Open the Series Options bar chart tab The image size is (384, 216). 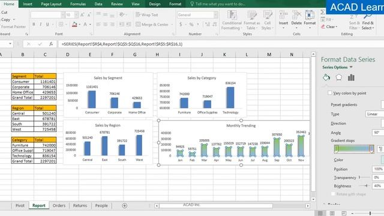(351, 77)
